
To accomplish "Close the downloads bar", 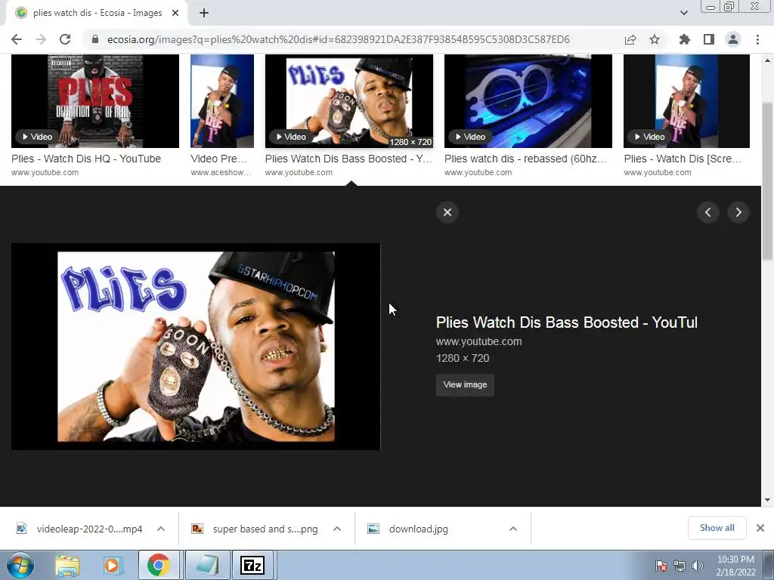I will pos(760,528).
